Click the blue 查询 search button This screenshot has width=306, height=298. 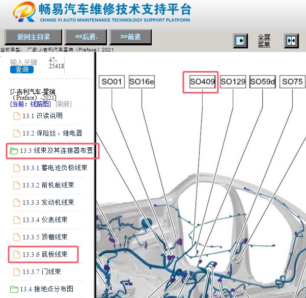pos(22,69)
